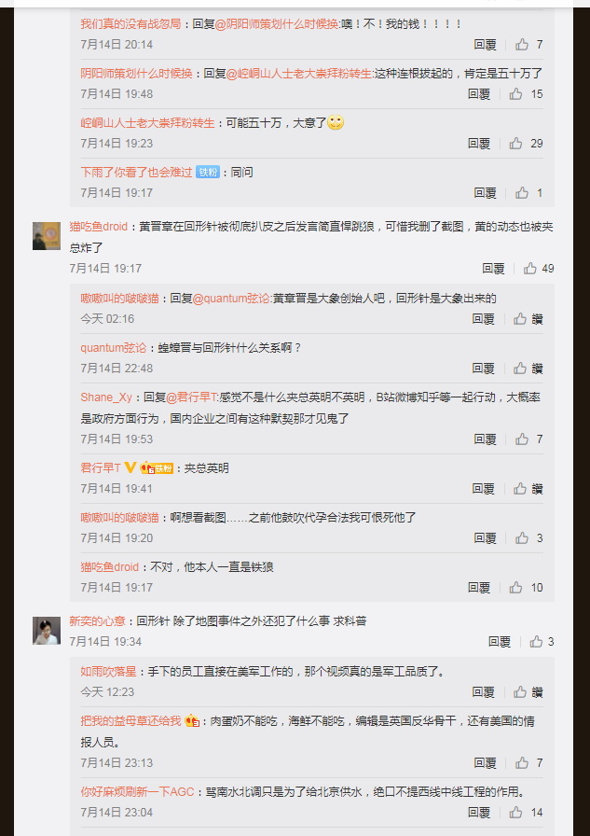Open 君行早T username link
This screenshot has height=836, width=590.
point(101,468)
